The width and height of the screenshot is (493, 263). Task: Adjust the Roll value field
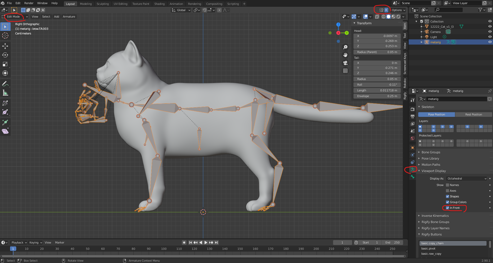tap(377, 85)
